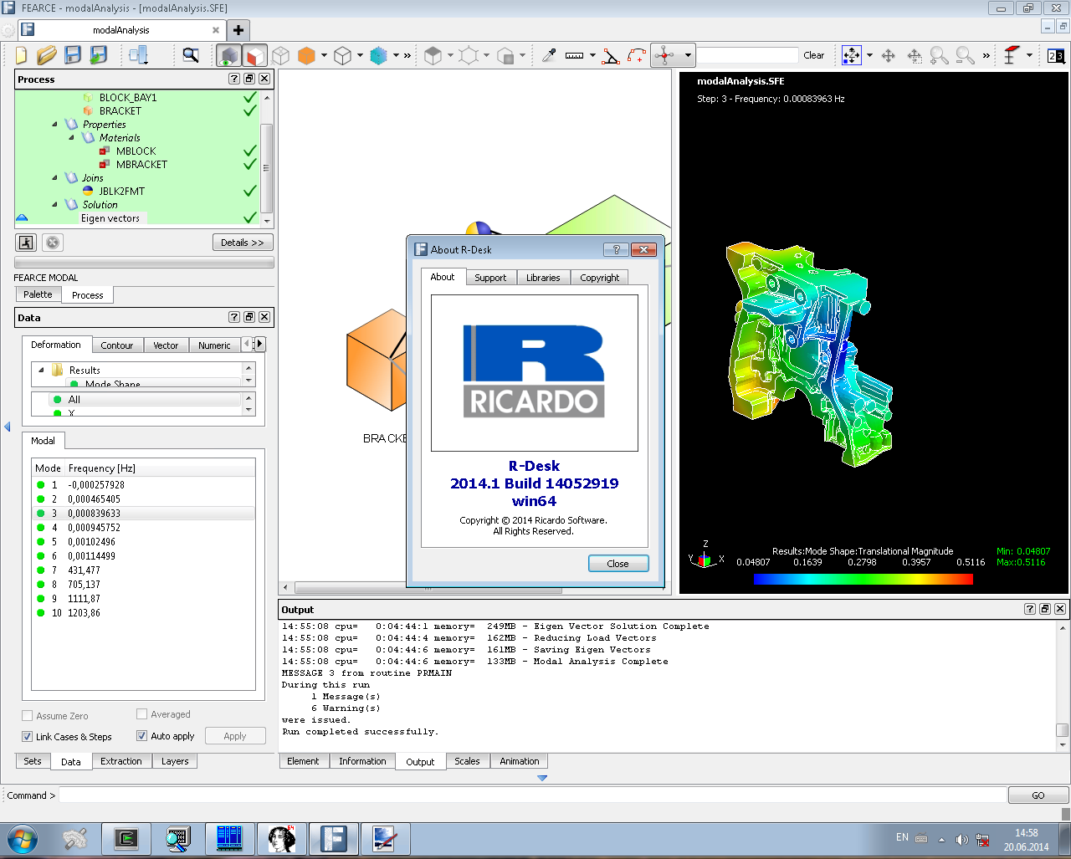Collapse the Joins tree node

tap(55, 177)
